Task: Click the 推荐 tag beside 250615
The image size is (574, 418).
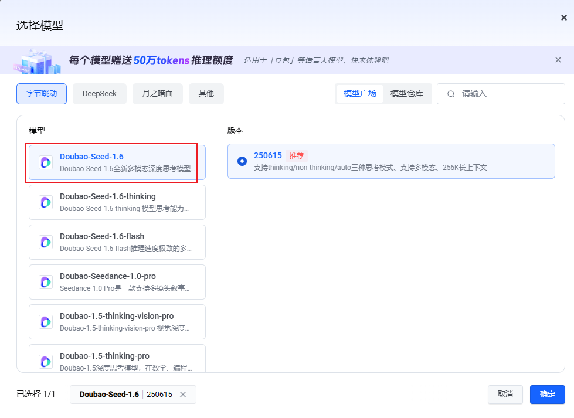Action: pos(297,156)
